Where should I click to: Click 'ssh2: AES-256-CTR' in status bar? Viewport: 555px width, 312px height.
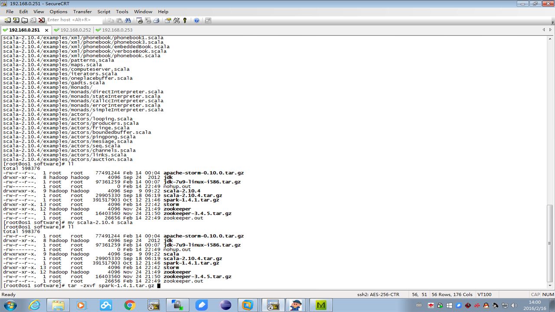(x=378, y=294)
